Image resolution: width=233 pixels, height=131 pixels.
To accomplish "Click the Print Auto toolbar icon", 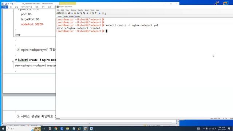I will pos(87,13).
